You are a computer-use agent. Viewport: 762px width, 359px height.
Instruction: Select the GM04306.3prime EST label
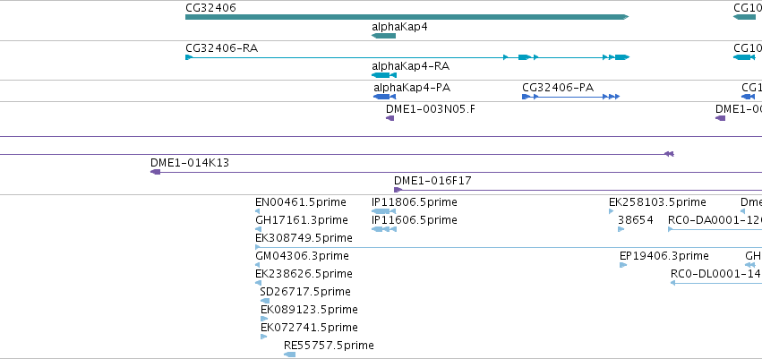coord(302,256)
